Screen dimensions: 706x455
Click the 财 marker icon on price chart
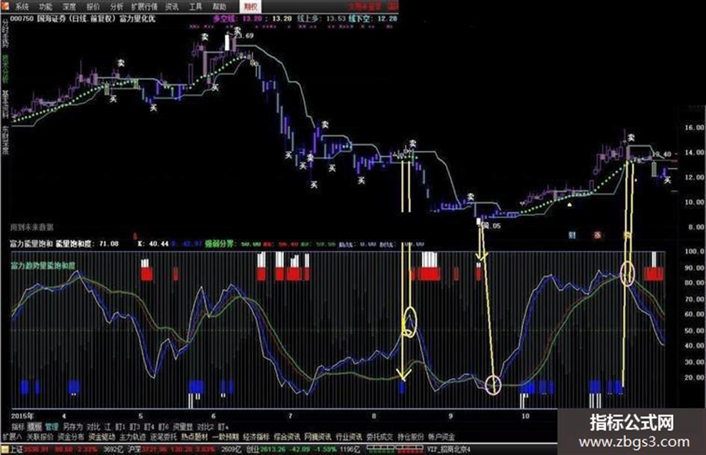(x=572, y=235)
